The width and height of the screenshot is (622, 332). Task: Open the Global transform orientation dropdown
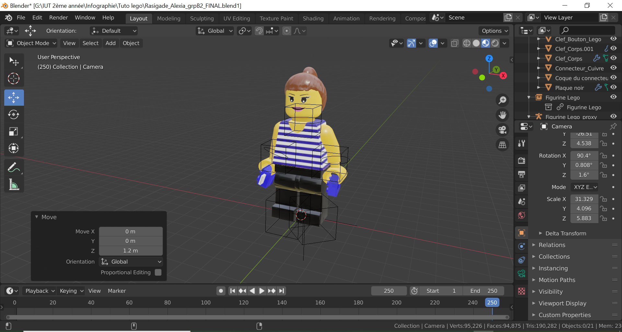coord(215,31)
